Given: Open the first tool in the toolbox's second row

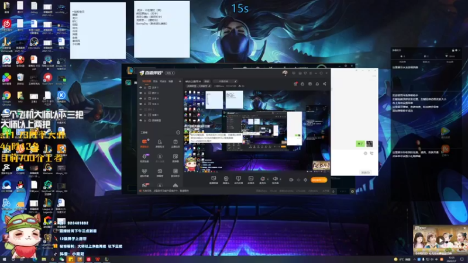Looking at the screenshot, I should click(144, 158).
